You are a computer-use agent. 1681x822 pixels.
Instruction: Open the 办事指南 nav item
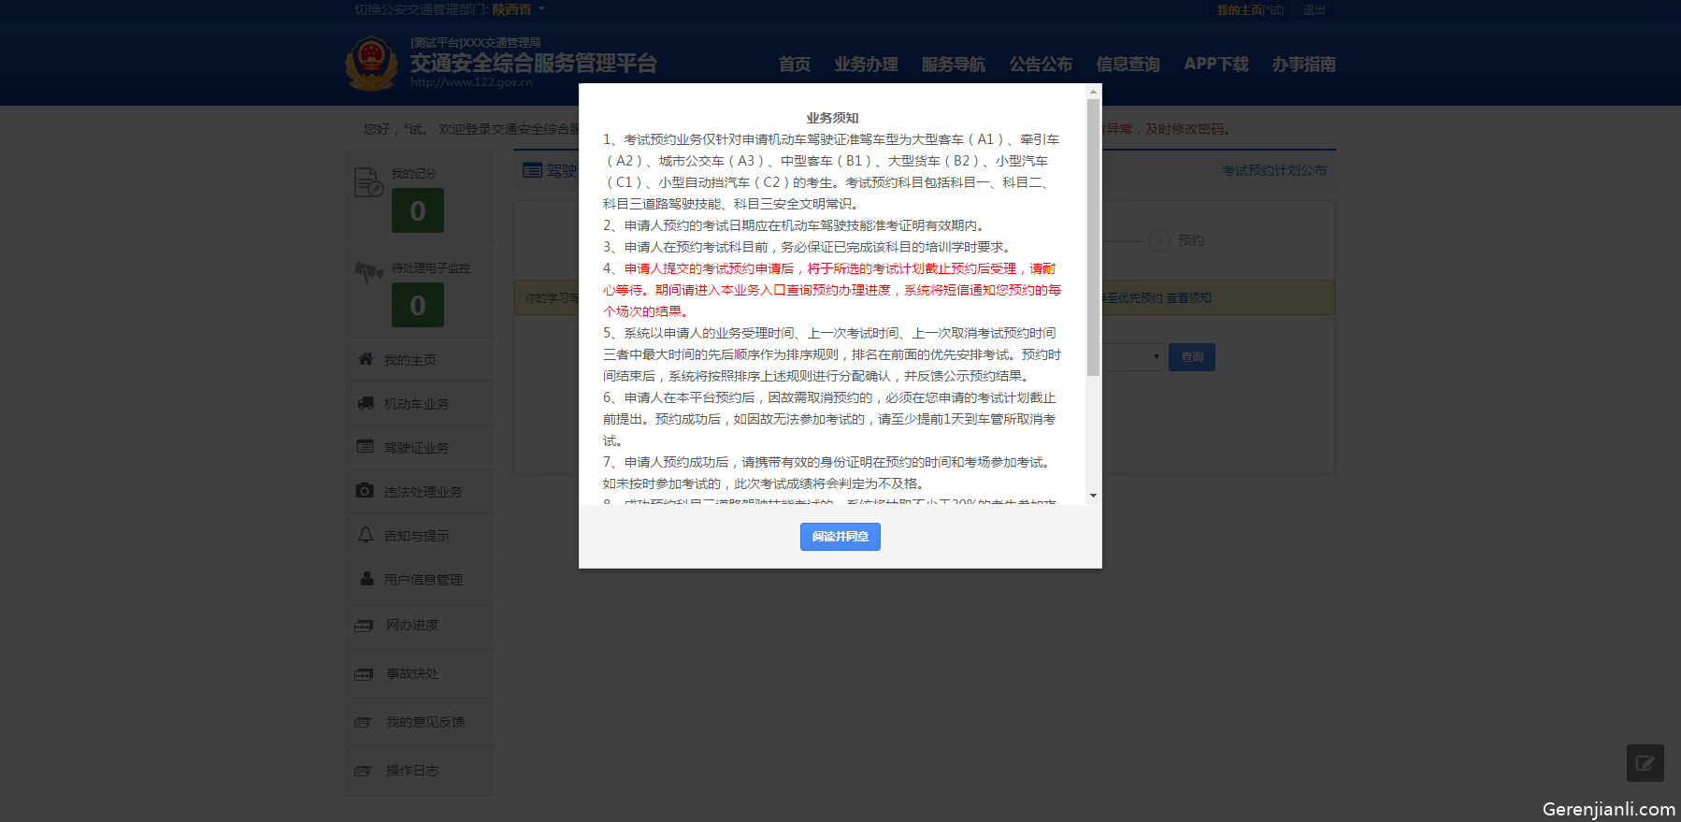pyautogui.click(x=1303, y=65)
